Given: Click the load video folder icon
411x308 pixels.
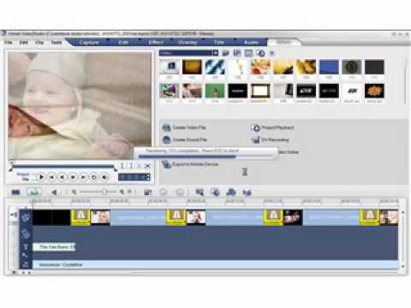Looking at the screenshot, I should [x=226, y=53].
